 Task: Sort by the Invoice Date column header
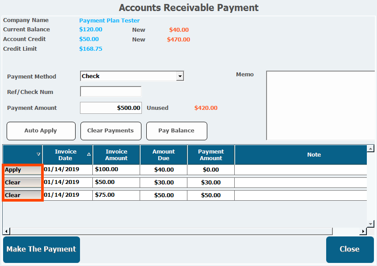tap(65, 155)
